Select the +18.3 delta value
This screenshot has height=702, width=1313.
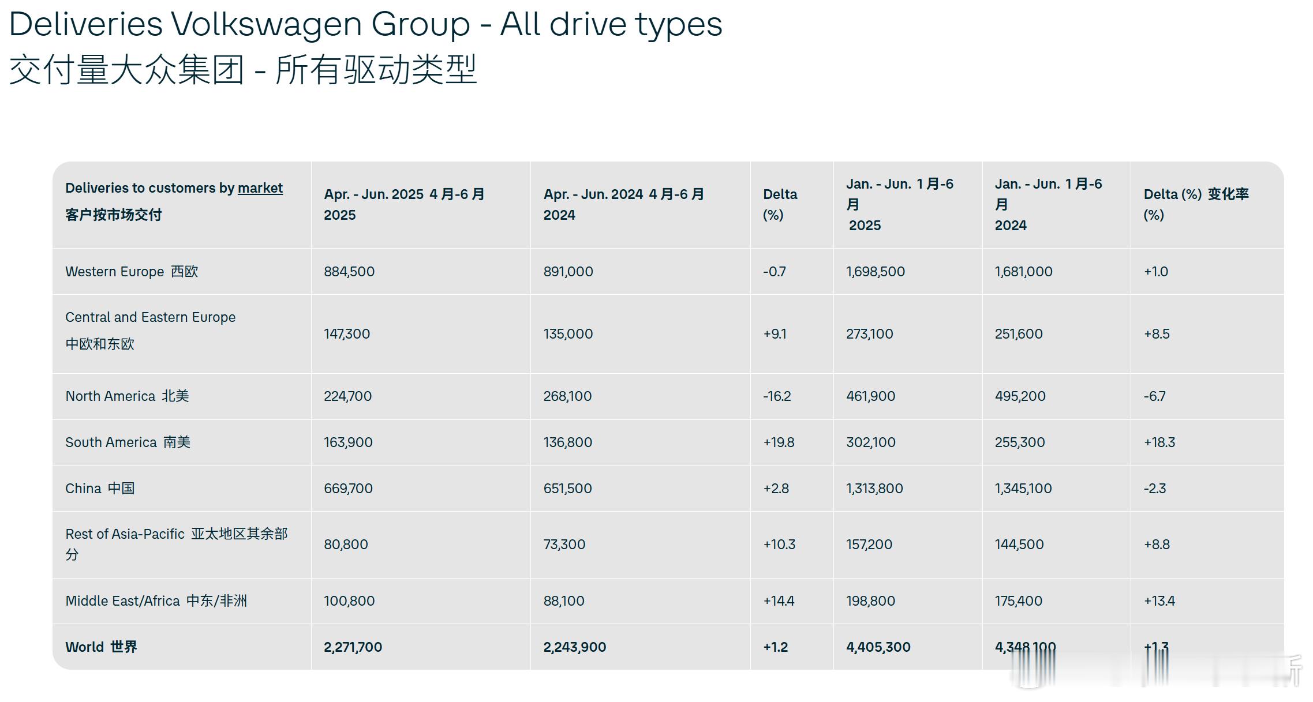[x=1159, y=442]
